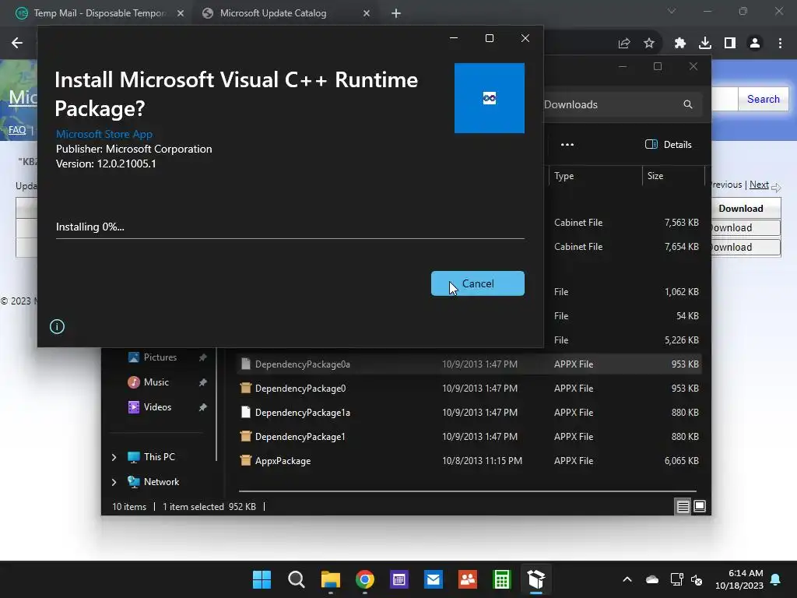Open the Explorer Details pane button

click(x=668, y=144)
